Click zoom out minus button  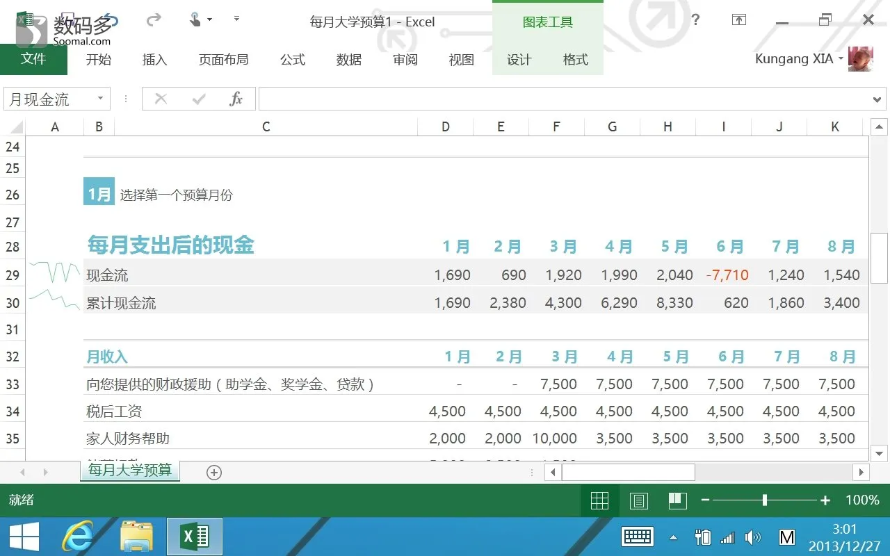[705, 500]
